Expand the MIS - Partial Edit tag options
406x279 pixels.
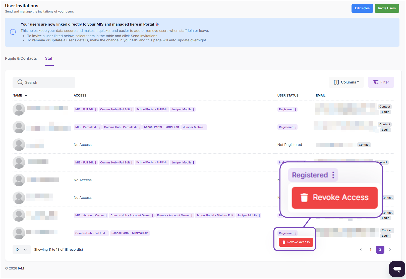click(x=100, y=127)
